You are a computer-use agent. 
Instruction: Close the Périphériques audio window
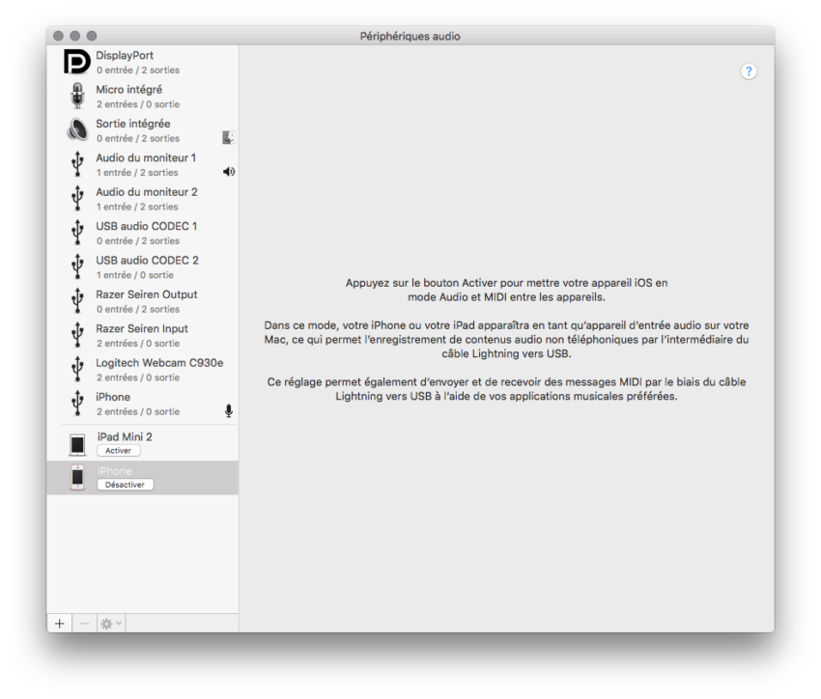point(59,36)
